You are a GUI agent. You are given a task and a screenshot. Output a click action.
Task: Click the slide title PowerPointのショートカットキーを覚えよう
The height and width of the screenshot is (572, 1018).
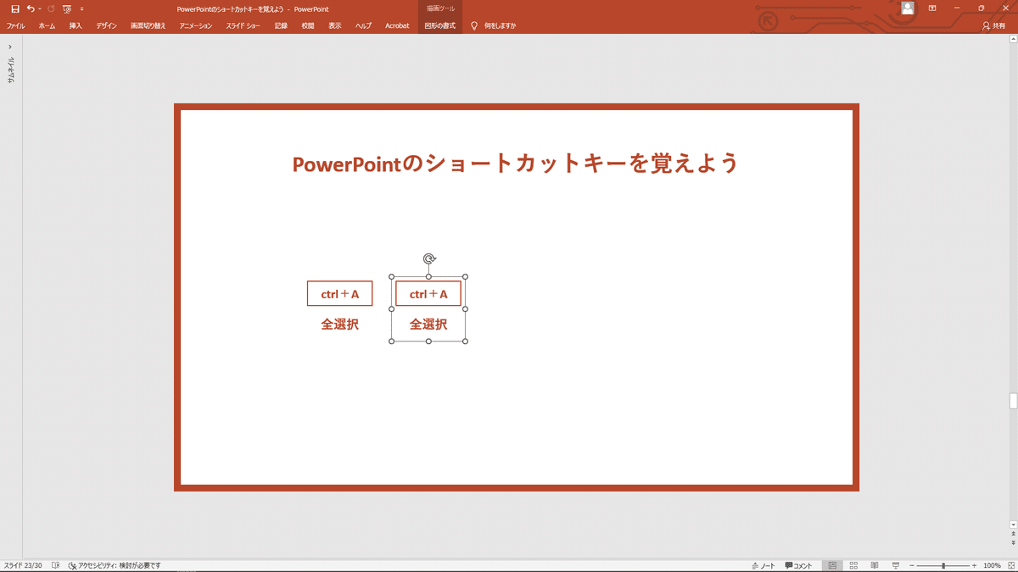tap(516, 163)
